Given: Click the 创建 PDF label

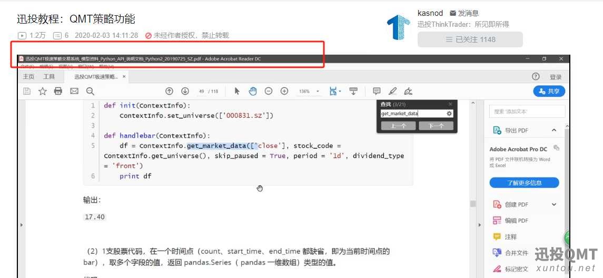Looking at the screenshot, I should pyautogui.click(x=517, y=204).
